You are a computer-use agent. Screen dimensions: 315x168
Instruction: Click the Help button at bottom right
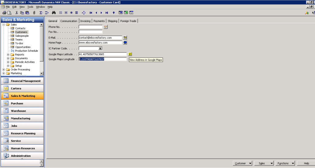(x=306, y=163)
